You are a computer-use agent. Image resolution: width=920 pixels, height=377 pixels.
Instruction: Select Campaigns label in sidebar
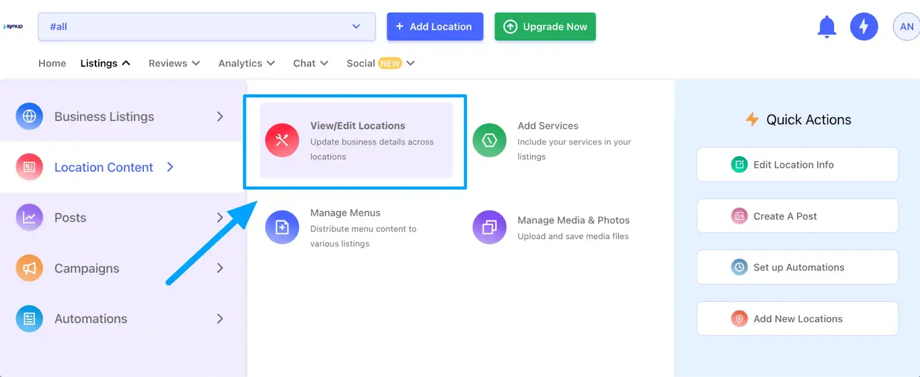pyautogui.click(x=87, y=268)
